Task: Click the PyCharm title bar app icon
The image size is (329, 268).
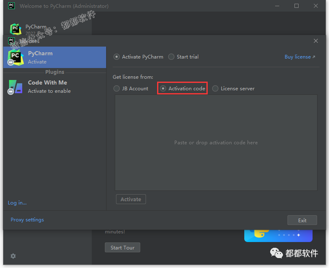Action: tap(12, 6)
